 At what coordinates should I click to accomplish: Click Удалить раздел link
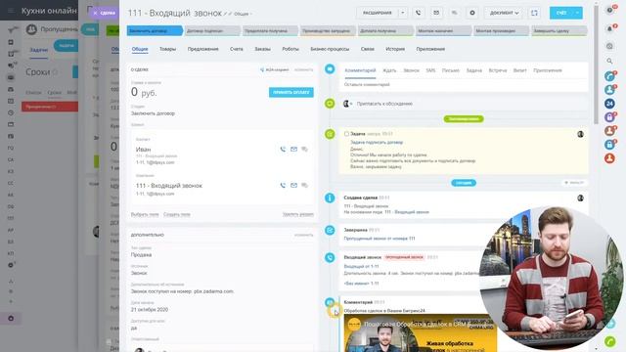point(297,215)
